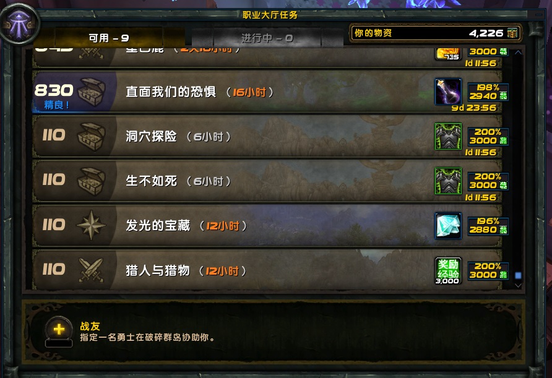This screenshot has height=378, width=552.
Task: Click the 奖励经验 reward icon
Action: coord(448,270)
